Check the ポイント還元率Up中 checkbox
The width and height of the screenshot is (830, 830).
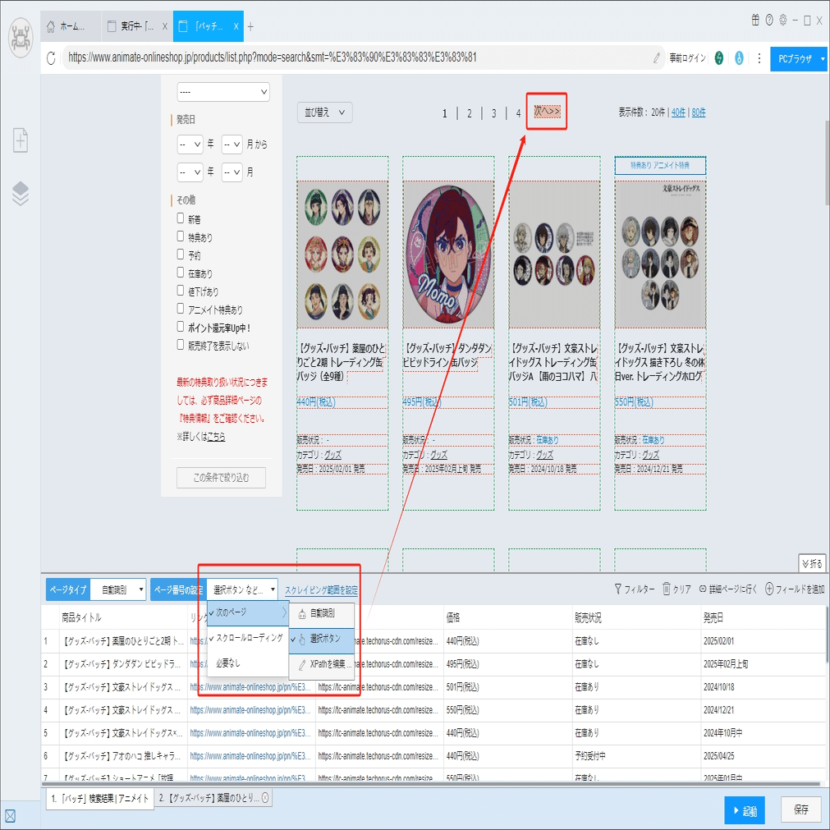pos(181,327)
